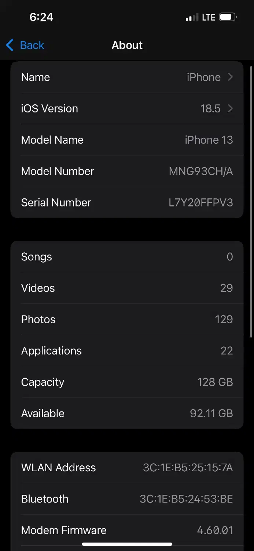254x551 pixels.
Task: Tap the battery status icon
Action: 228,17
